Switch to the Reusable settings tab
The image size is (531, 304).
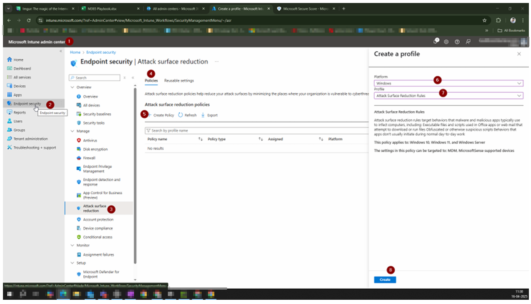point(179,80)
